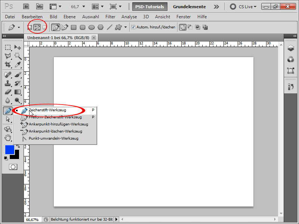Pick the Ellipse shape option
The image size is (299, 224).
92,27
